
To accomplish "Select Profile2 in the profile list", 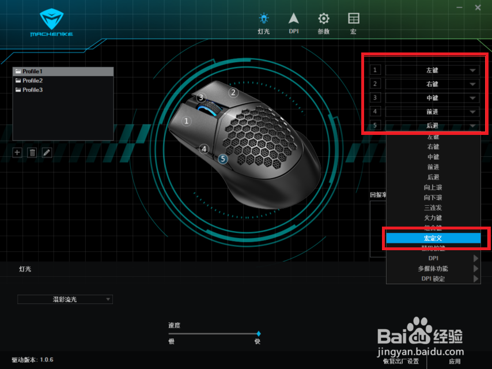I will coord(63,80).
